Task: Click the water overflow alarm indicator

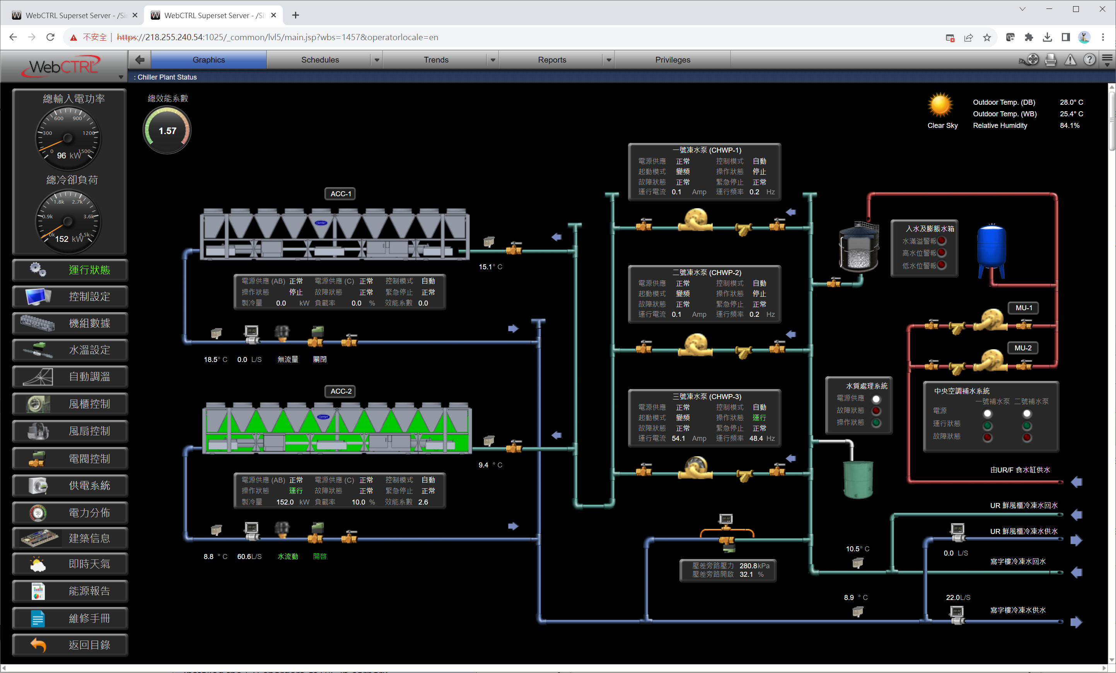Action: 942,241
